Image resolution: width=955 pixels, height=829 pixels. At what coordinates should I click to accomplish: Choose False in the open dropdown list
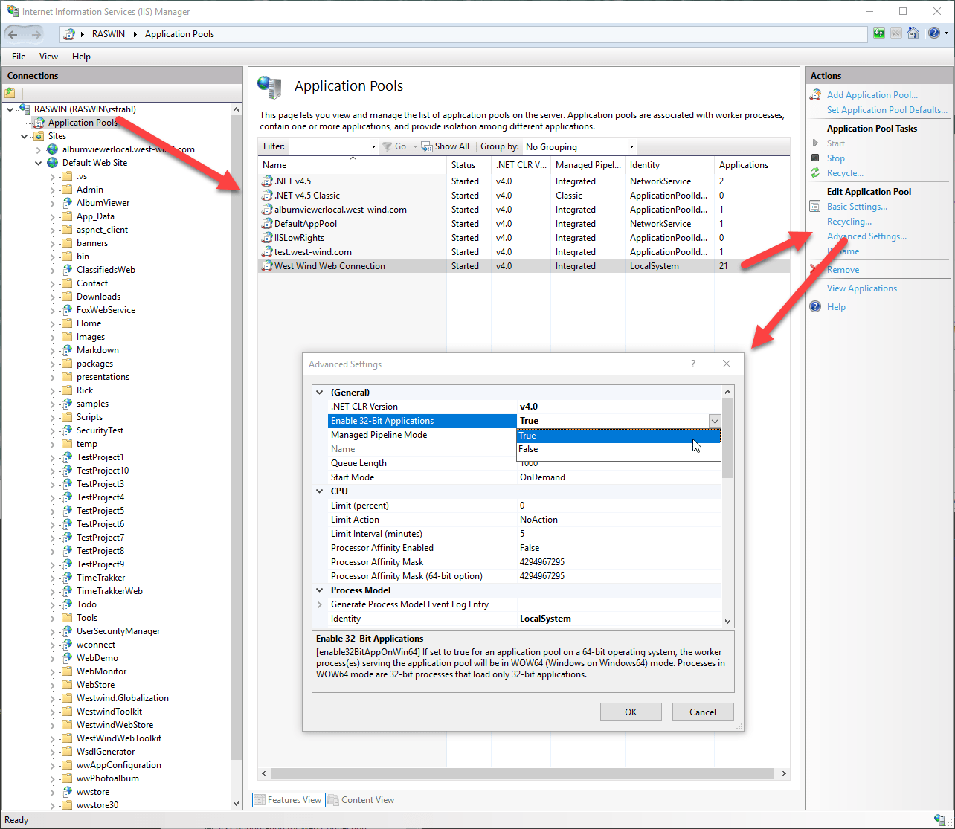619,449
